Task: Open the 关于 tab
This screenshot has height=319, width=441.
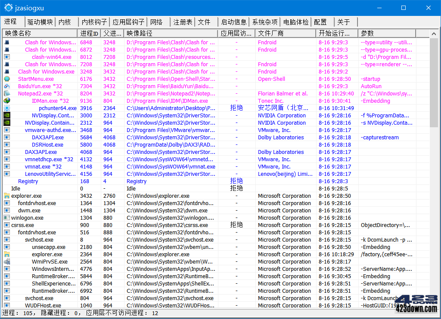Action: (343, 22)
